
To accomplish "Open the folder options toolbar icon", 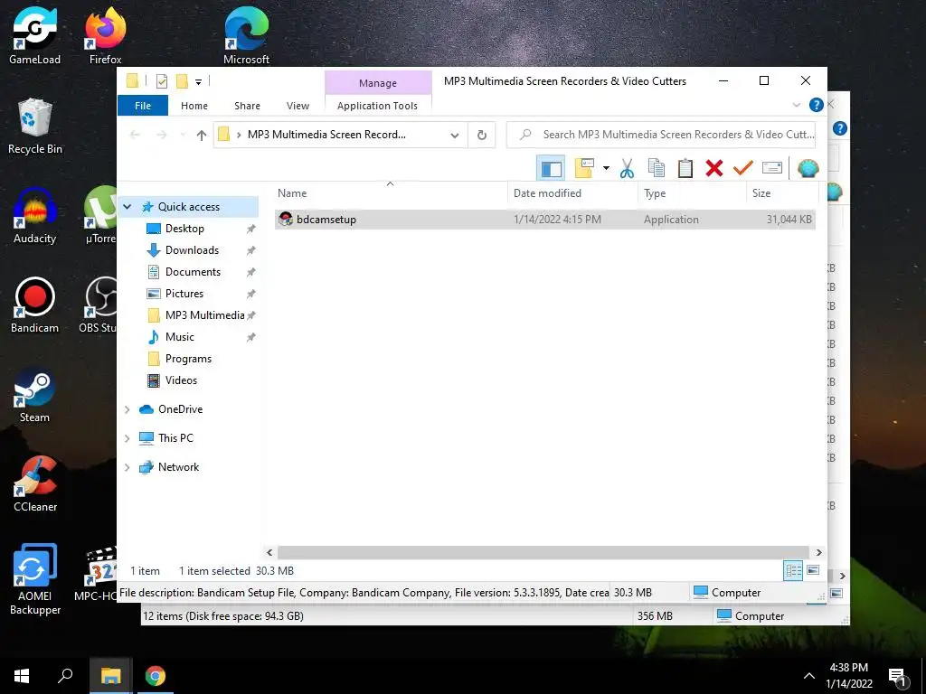I will pyautogui.click(x=584, y=168).
